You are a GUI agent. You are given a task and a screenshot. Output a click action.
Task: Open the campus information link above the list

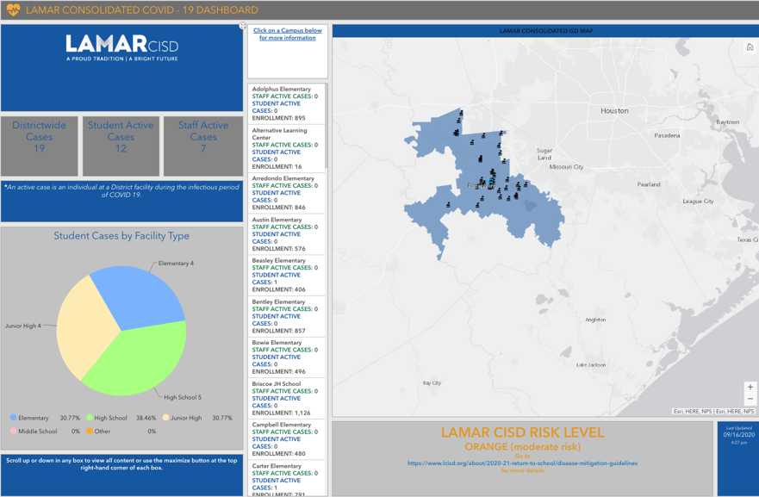pos(288,34)
